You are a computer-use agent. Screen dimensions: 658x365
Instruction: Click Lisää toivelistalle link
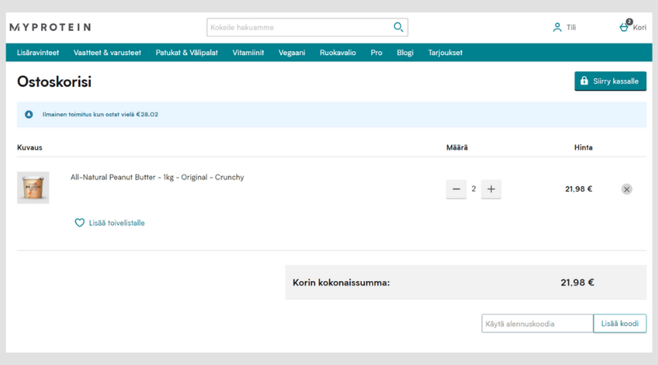(117, 223)
